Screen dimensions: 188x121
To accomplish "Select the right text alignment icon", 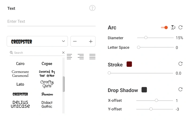I will pyautogui.click(x=80, y=57).
